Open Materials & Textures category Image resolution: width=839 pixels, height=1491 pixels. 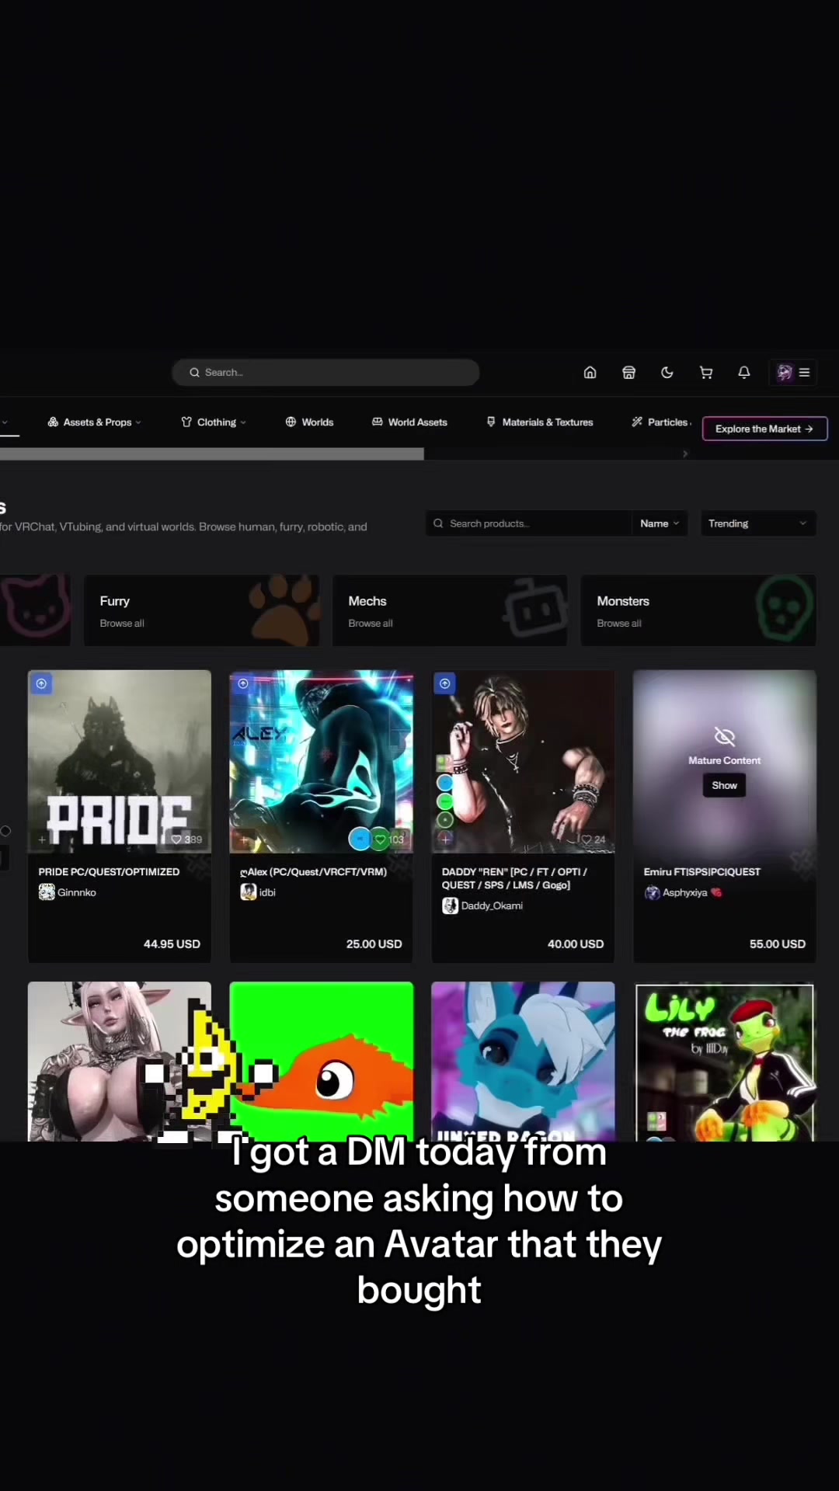pos(540,422)
